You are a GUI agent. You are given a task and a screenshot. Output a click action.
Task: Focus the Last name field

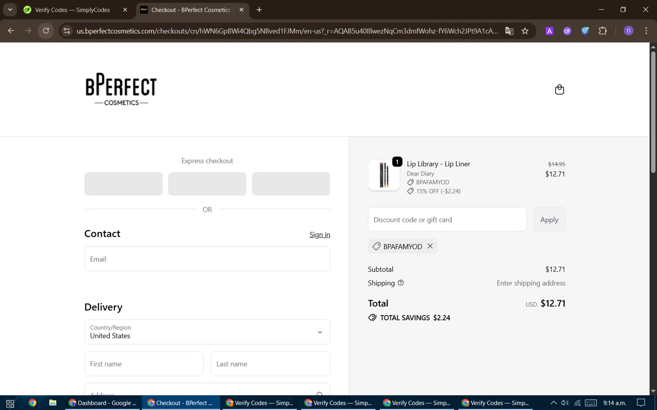[270, 364]
